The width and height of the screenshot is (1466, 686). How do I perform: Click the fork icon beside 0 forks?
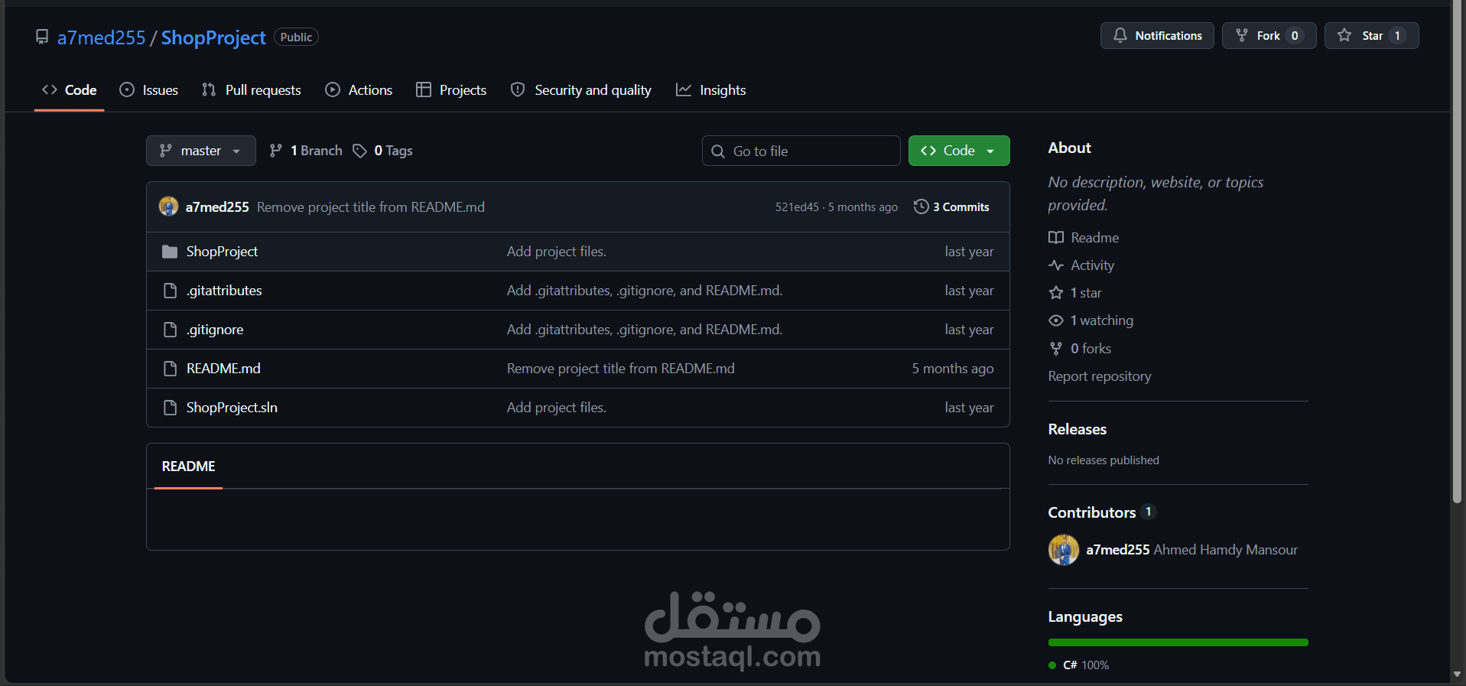[x=1056, y=349]
